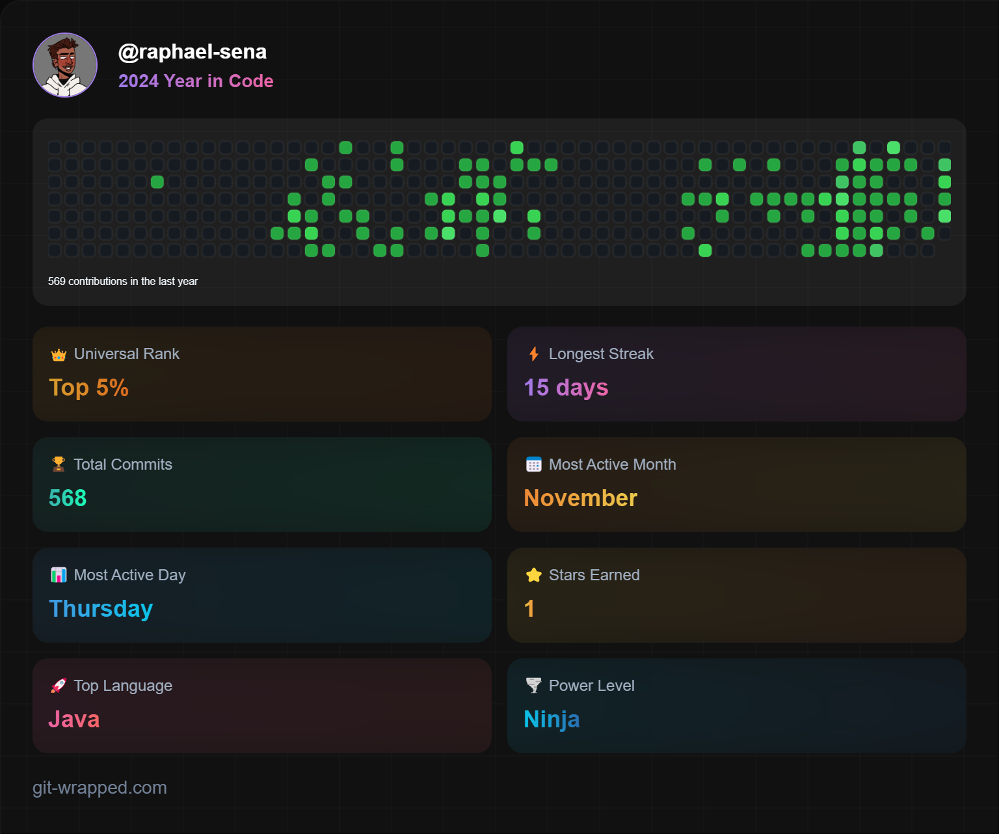Click the November most active month value
Image resolution: width=999 pixels, height=834 pixels.
pyautogui.click(x=581, y=498)
